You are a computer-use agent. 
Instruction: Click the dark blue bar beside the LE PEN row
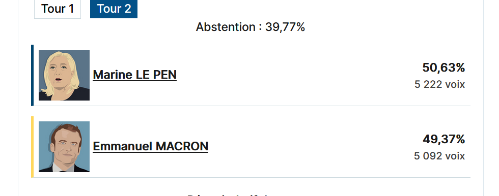pos(32,75)
